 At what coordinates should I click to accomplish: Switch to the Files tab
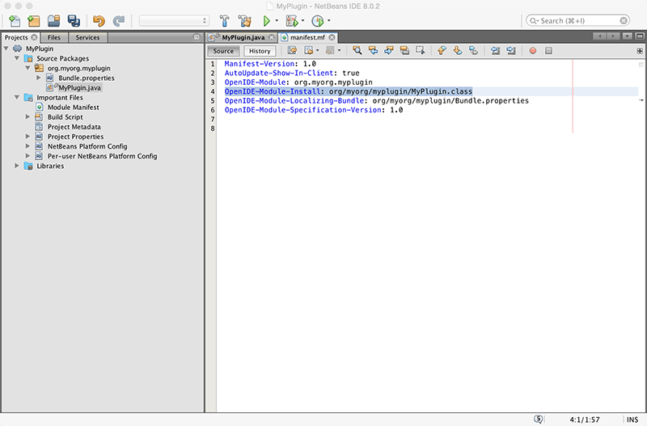point(54,37)
